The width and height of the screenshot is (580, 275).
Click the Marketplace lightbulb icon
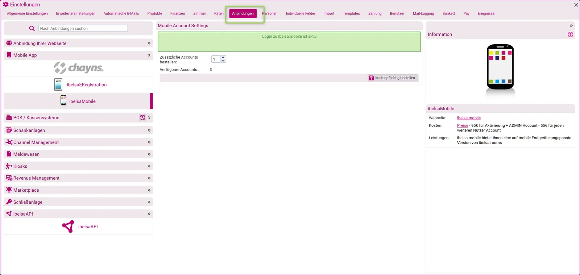point(9,190)
